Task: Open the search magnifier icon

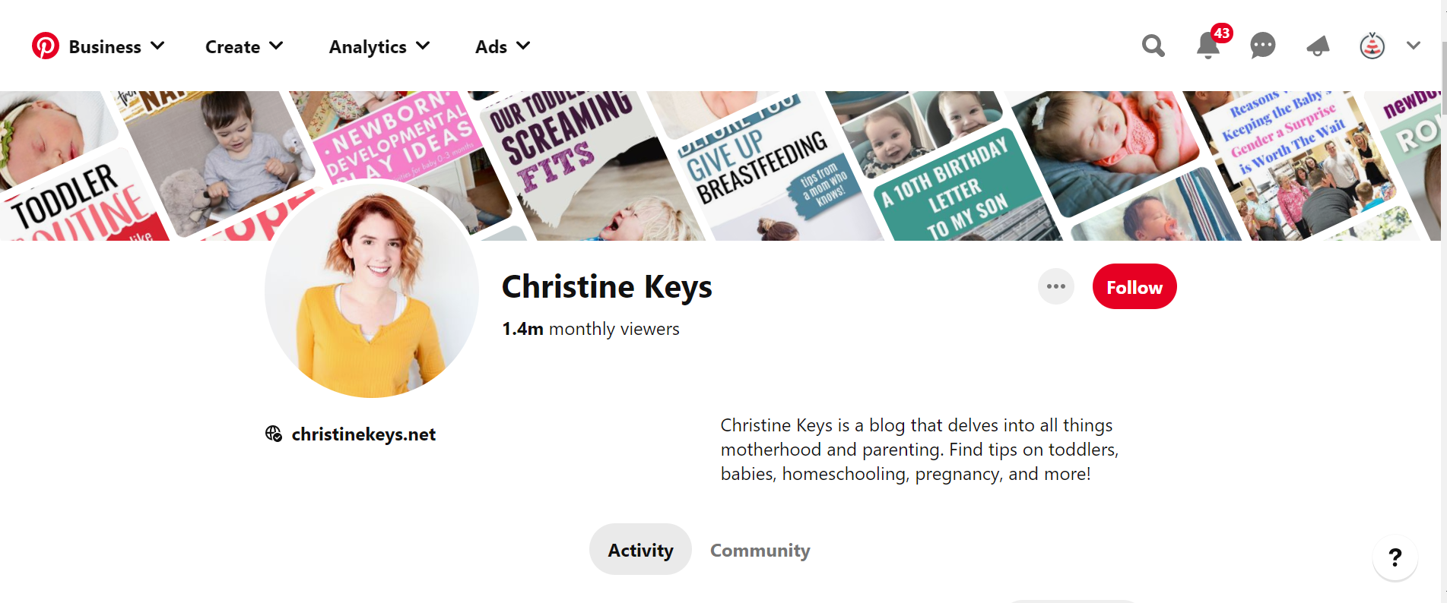Action: pyautogui.click(x=1153, y=46)
